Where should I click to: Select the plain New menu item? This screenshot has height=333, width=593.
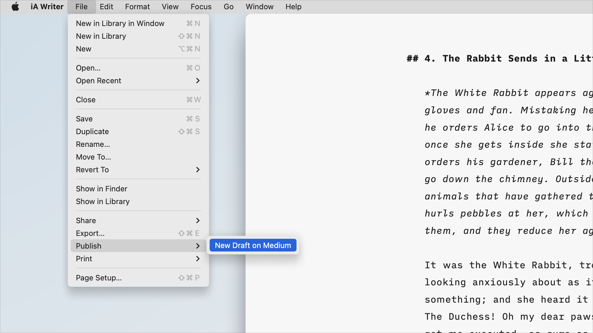click(138, 49)
